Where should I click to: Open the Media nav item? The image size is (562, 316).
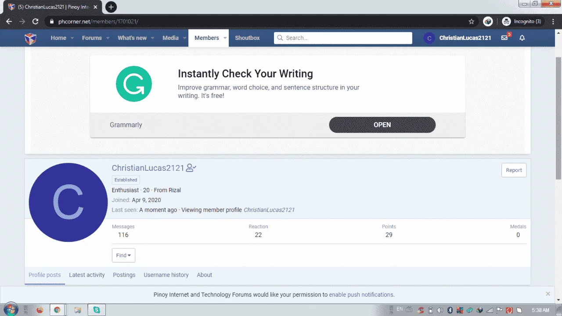pyautogui.click(x=170, y=38)
